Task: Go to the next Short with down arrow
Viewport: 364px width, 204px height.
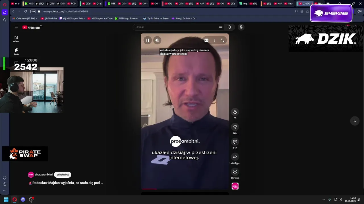Action: click(355, 121)
